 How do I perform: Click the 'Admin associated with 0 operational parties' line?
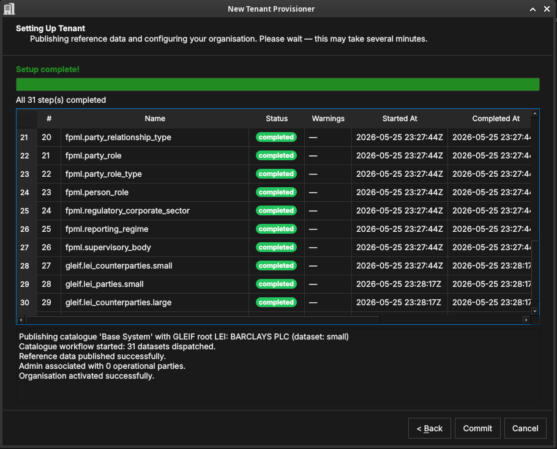pyautogui.click(x=102, y=366)
